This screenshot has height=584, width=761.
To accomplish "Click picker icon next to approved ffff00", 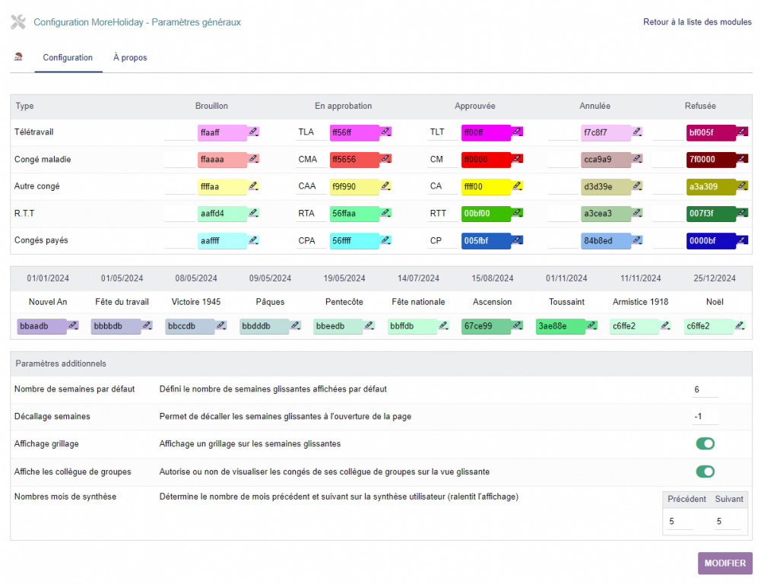I will [x=518, y=186].
